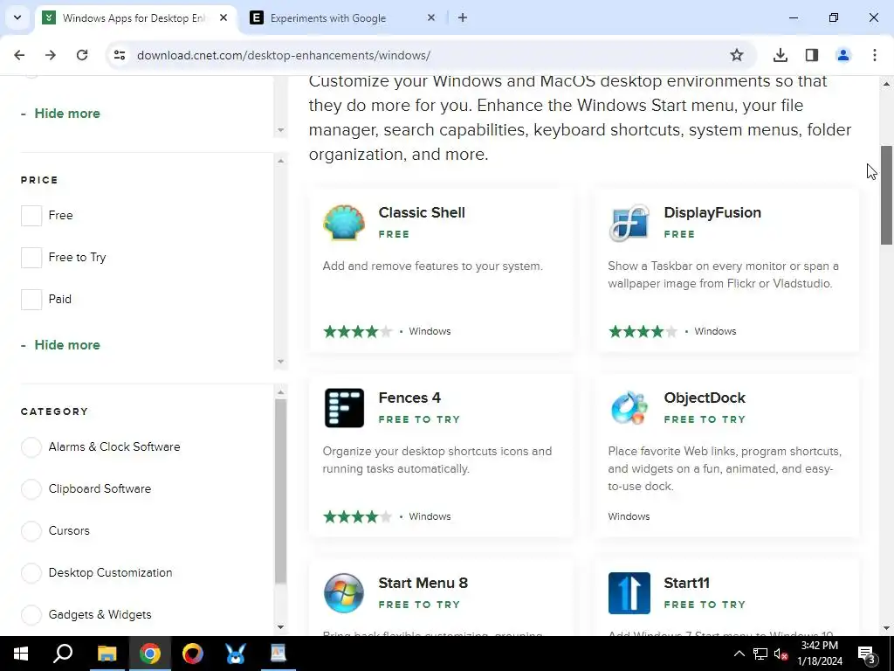Screen dimensions: 894x671
Task: Select Desktop Customization category
Action: 31,572
